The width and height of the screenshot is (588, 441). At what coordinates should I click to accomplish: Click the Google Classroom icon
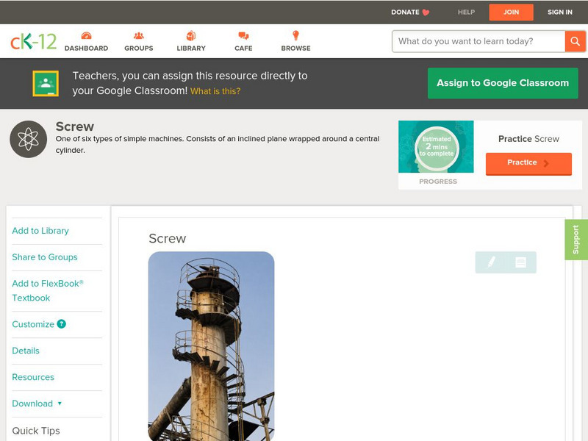(46, 83)
